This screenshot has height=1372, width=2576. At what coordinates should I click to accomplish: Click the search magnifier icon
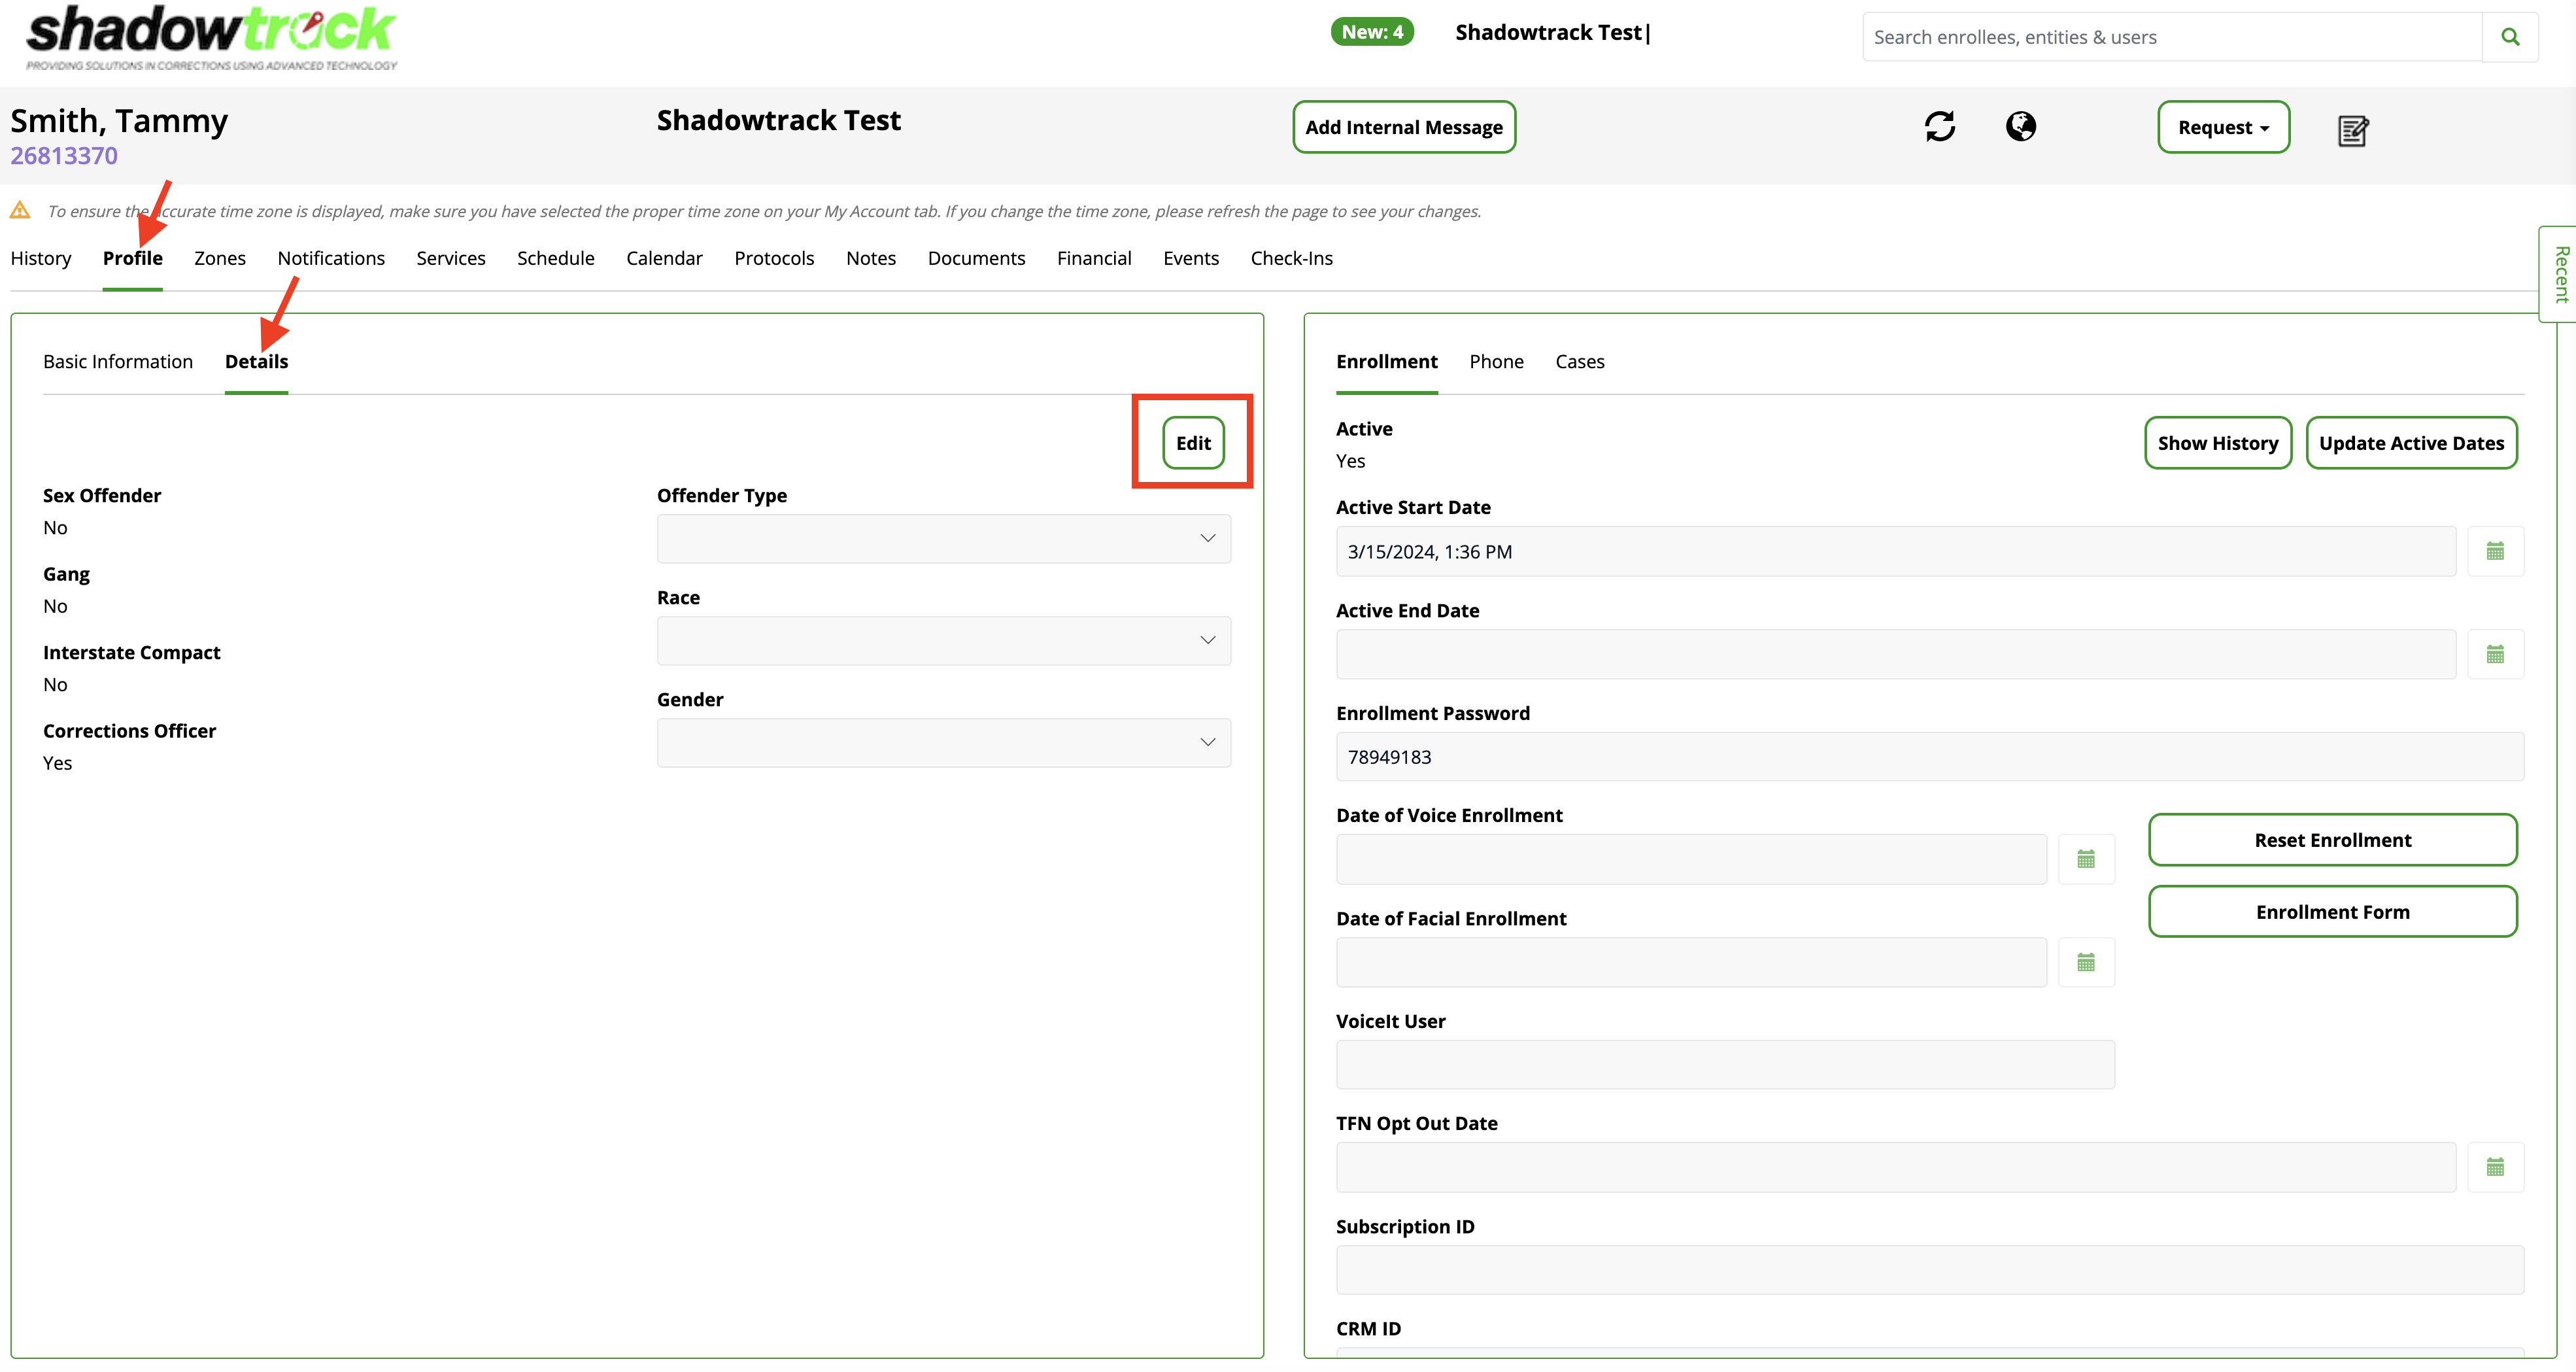tap(2509, 37)
